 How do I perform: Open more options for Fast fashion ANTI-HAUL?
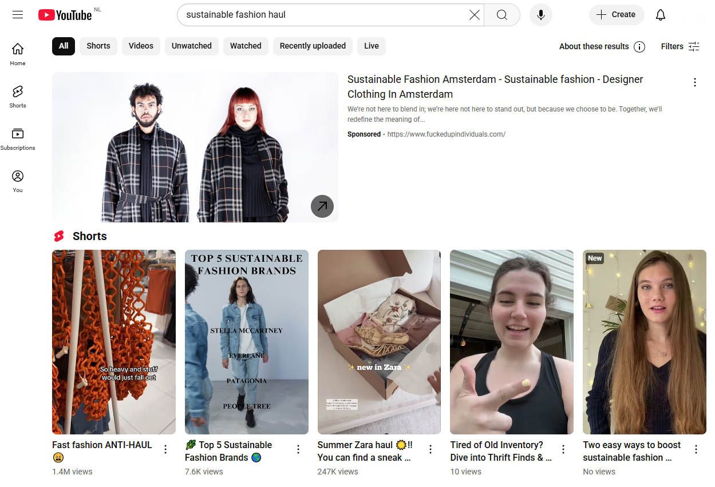[165, 449]
